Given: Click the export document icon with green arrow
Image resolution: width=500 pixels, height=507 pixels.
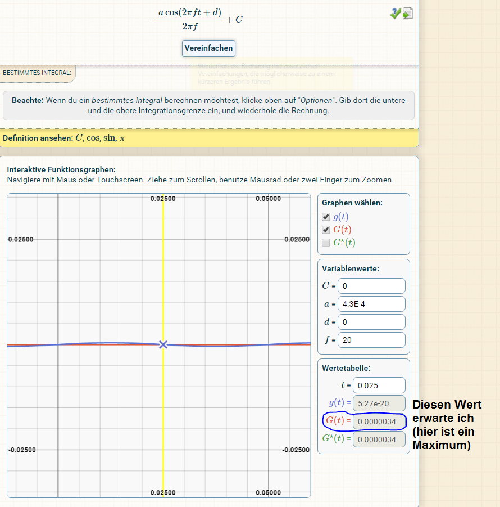Looking at the screenshot, I should (x=408, y=14).
